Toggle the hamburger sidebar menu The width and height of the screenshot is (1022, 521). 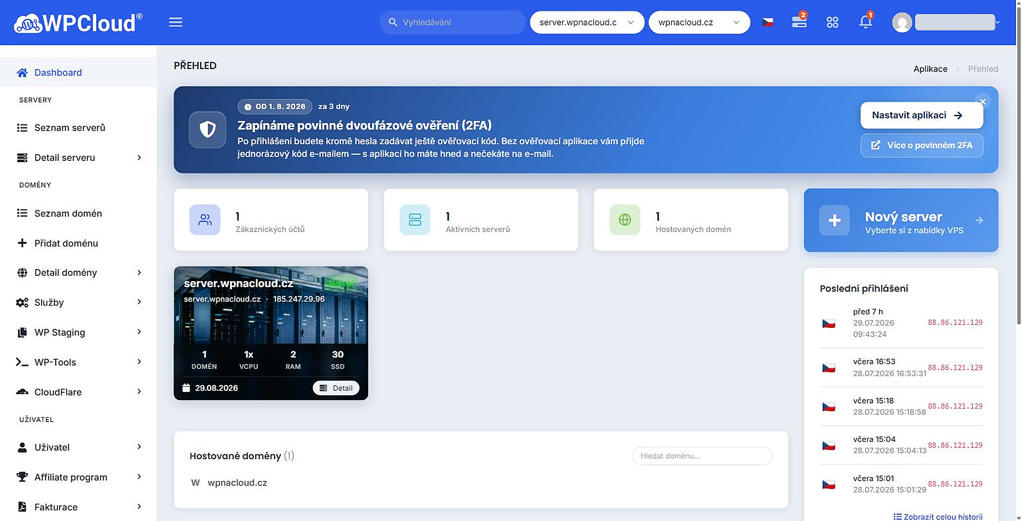coord(175,22)
